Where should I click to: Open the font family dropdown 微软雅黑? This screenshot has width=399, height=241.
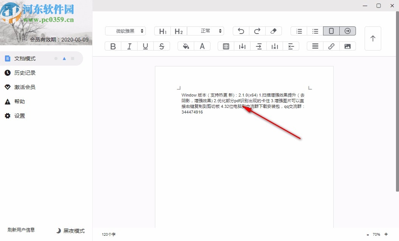pos(125,31)
